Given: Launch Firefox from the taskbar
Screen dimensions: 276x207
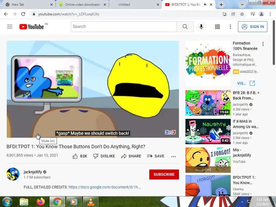Looking at the screenshot, I should (41, 202).
